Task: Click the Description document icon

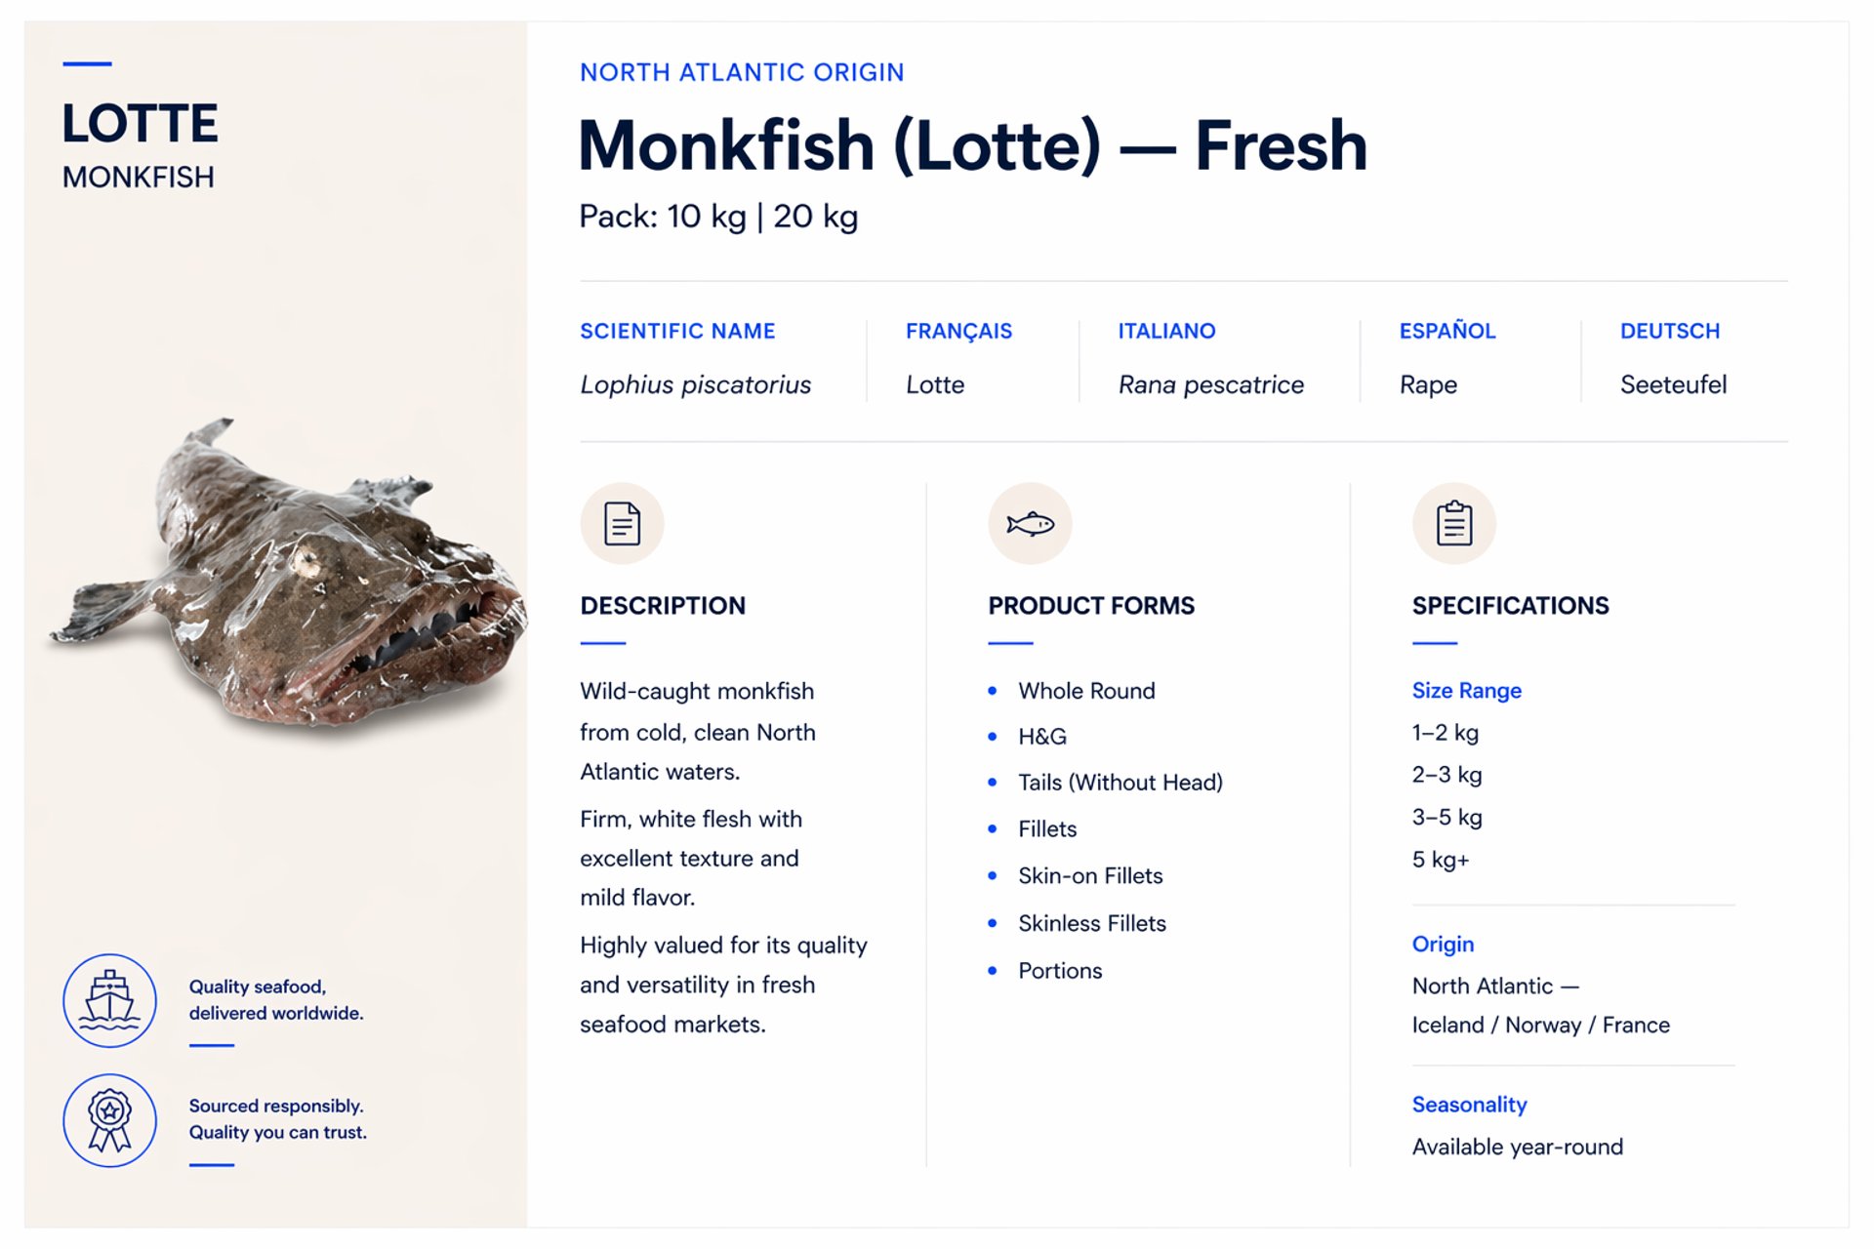Action: coord(622,524)
